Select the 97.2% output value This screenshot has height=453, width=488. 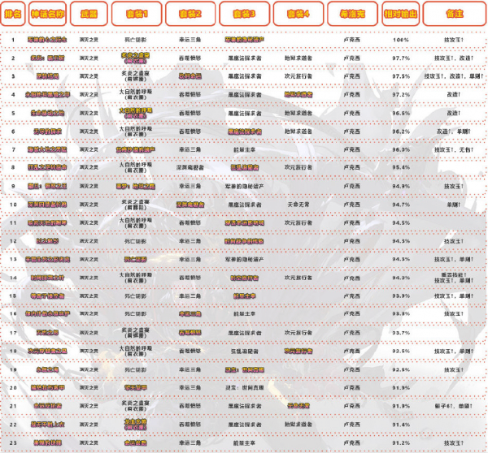401,94
